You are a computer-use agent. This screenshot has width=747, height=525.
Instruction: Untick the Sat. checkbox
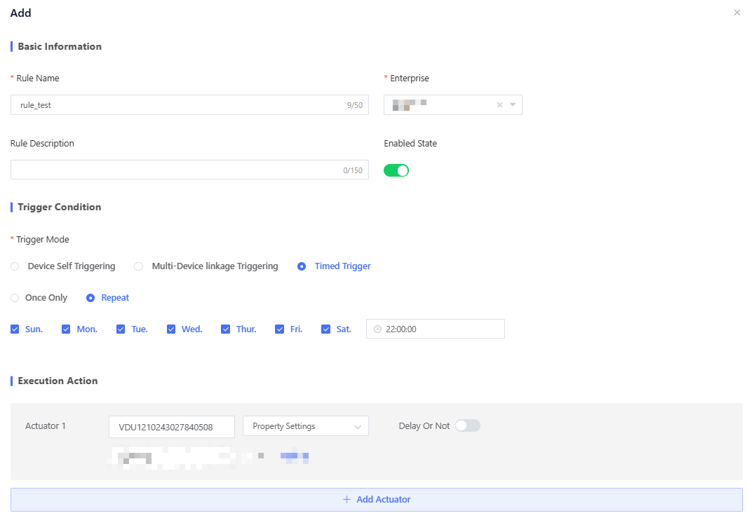[x=325, y=329]
